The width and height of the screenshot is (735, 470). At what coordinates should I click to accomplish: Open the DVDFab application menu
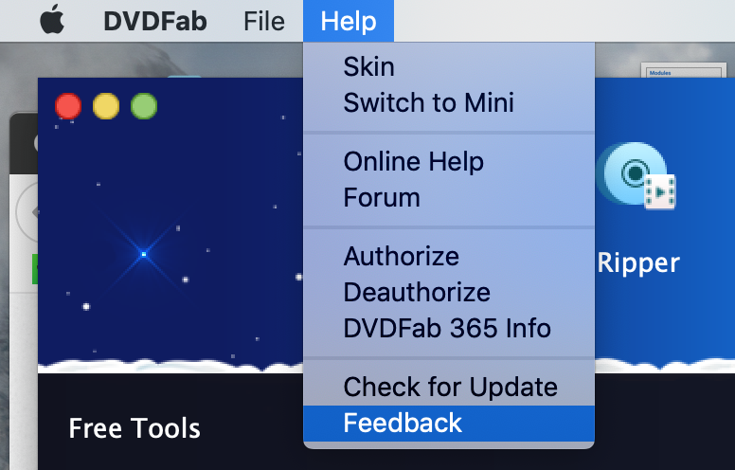(155, 21)
